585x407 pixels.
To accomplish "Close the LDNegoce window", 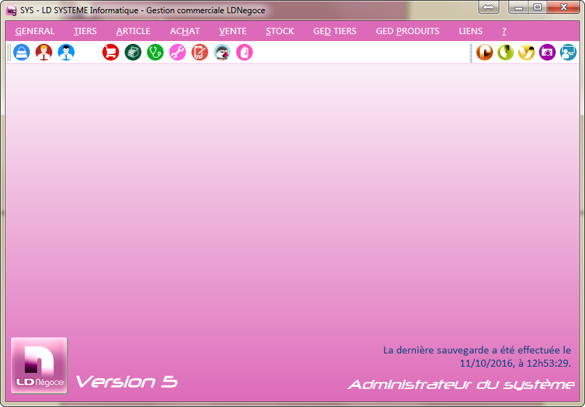I will [x=563, y=8].
